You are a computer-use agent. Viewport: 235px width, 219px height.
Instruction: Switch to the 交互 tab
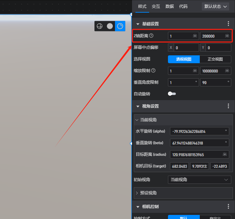point(156,6)
